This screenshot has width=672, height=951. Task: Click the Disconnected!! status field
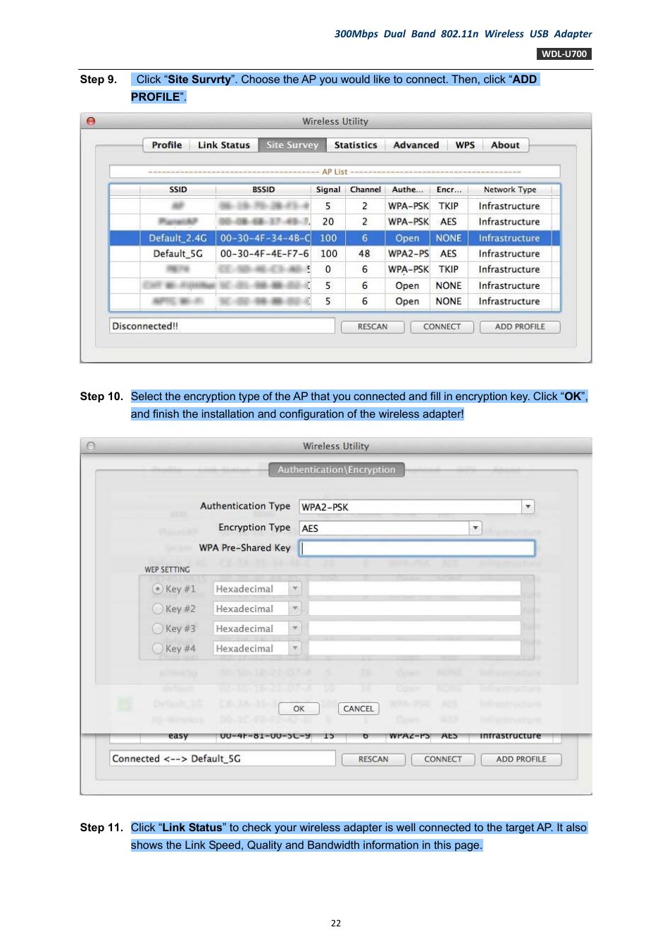(x=222, y=326)
